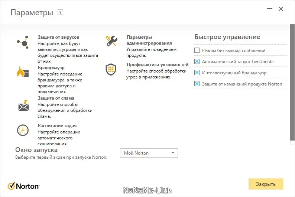Close the Параметры window with X

point(281,9)
